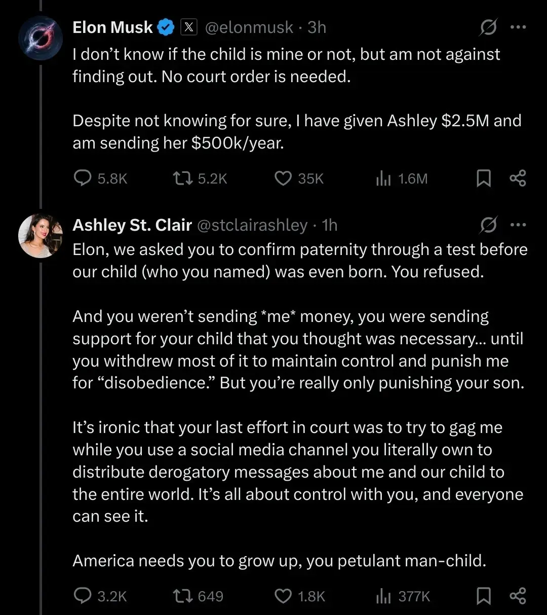
Task: Open Grok icon on Ashley's post
Action: [x=488, y=225]
